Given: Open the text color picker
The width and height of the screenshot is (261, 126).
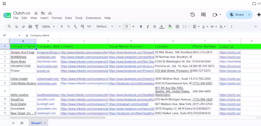Looking at the screenshot, I should (161, 27).
